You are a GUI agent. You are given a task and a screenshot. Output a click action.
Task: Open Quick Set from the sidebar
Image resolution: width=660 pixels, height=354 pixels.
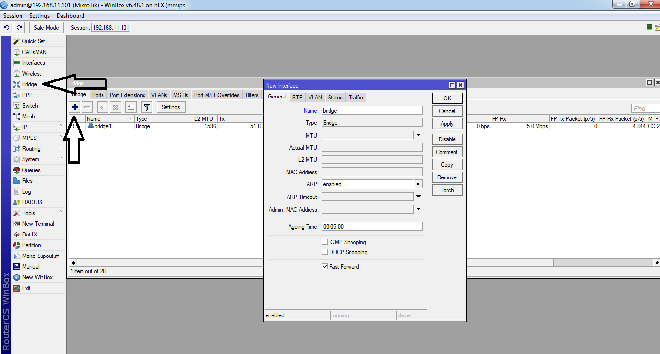[33, 41]
